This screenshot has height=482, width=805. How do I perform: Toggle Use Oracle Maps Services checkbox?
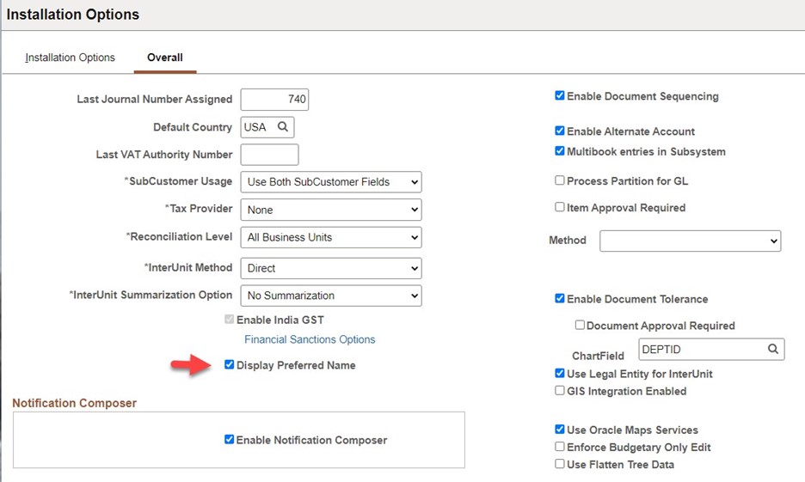[x=560, y=430]
